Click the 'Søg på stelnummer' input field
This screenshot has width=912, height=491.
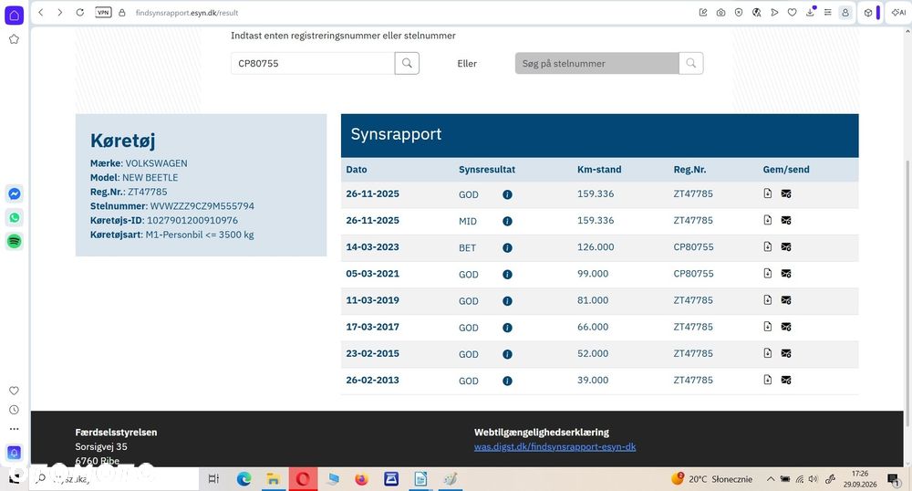tap(596, 63)
